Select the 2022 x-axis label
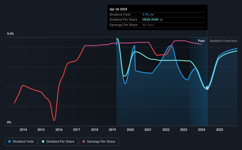Image resolution: width=242 pixels, height=150 pixels. (166, 130)
